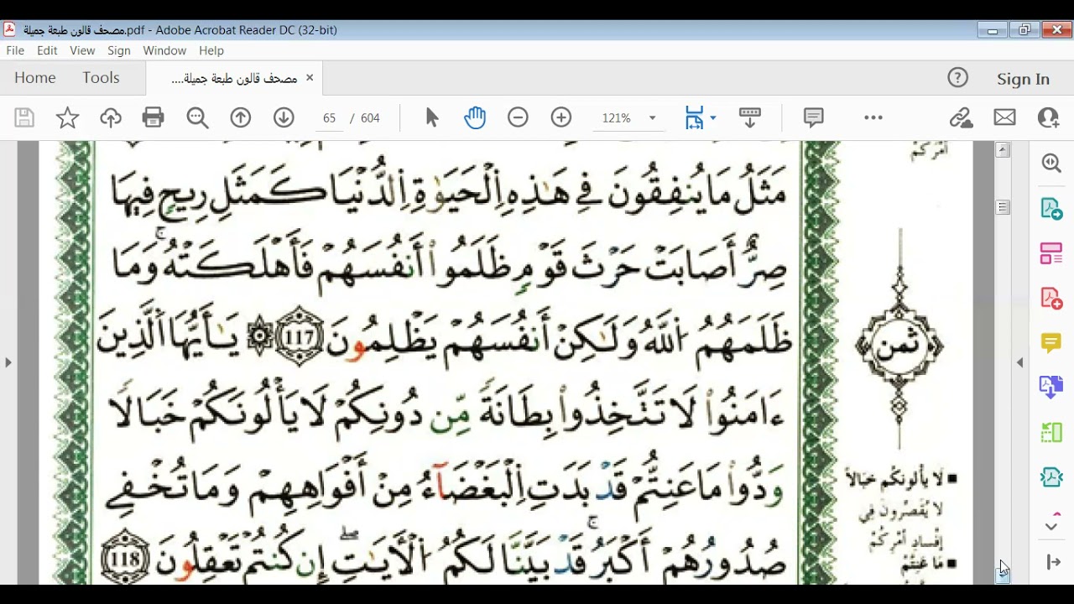Click the Fit Width scrolling page icon
Image resolution: width=1074 pixels, height=604 pixels.
click(x=694, y=118)
